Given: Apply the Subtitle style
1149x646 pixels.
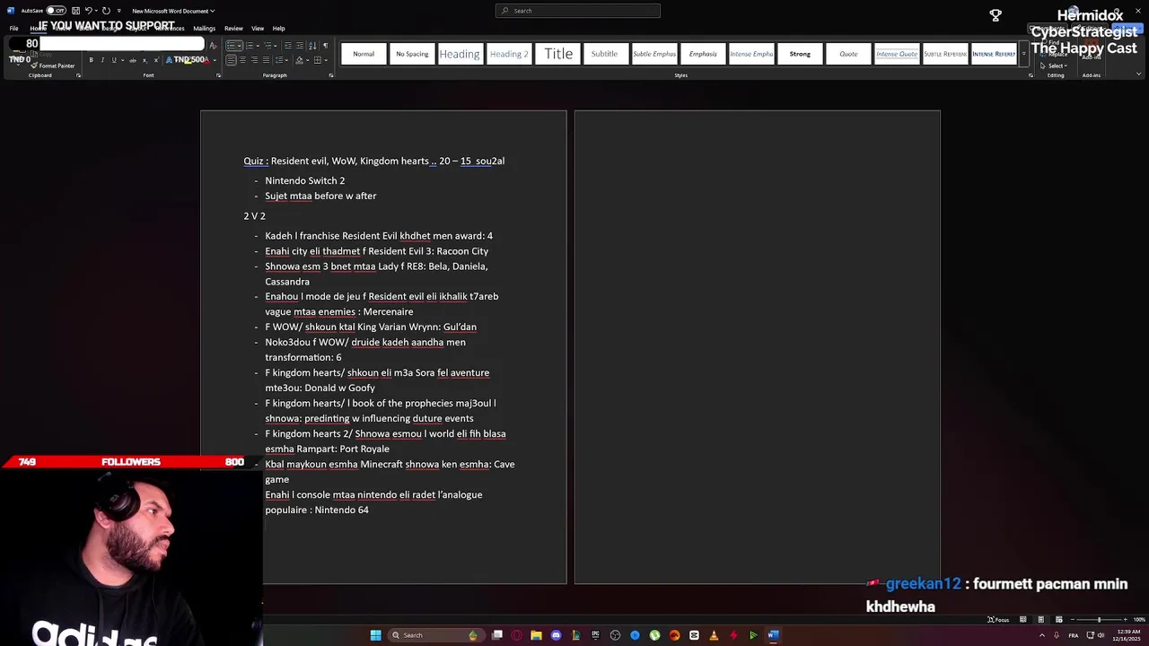Looking at the screenshot, I should tap(604, 54).
